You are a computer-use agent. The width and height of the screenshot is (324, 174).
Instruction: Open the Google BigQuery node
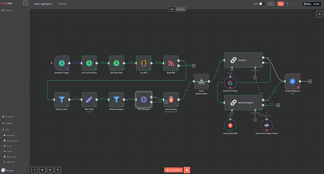coord(293,81)
